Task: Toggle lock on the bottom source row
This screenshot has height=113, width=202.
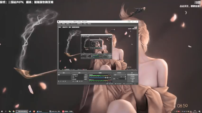Action: [x=86, y=79]
